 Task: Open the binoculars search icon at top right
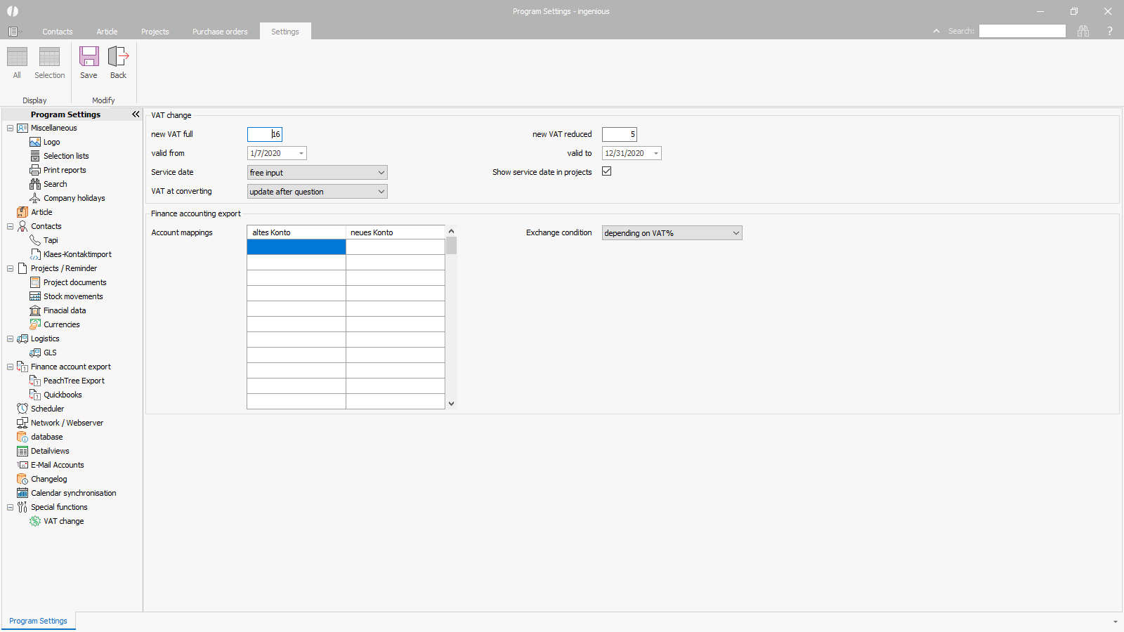[x=1083, y=31]
